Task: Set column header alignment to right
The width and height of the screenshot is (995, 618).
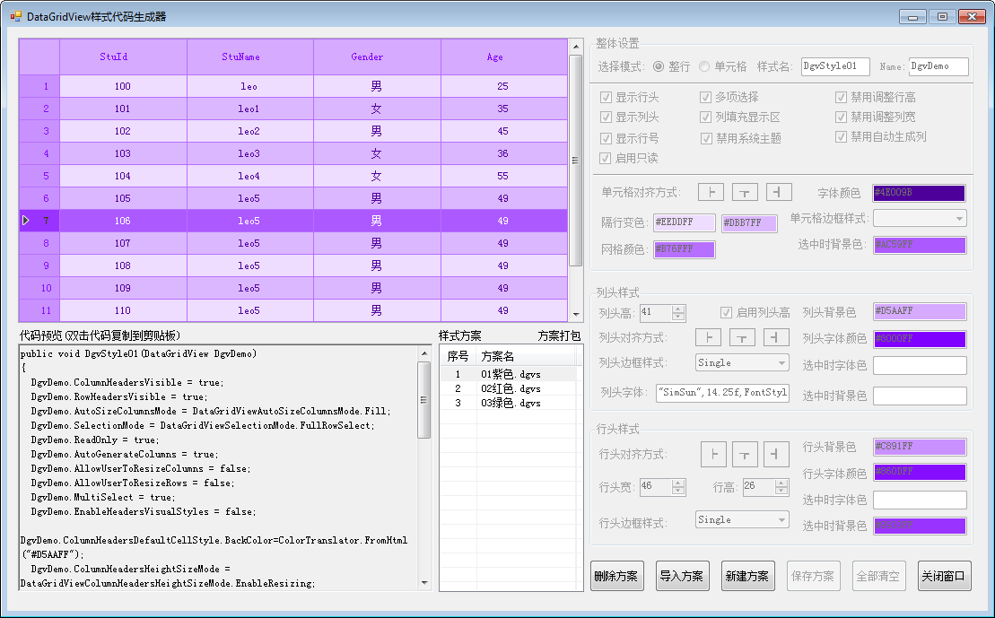Action: pyautogui.click(x=776, y=337)
